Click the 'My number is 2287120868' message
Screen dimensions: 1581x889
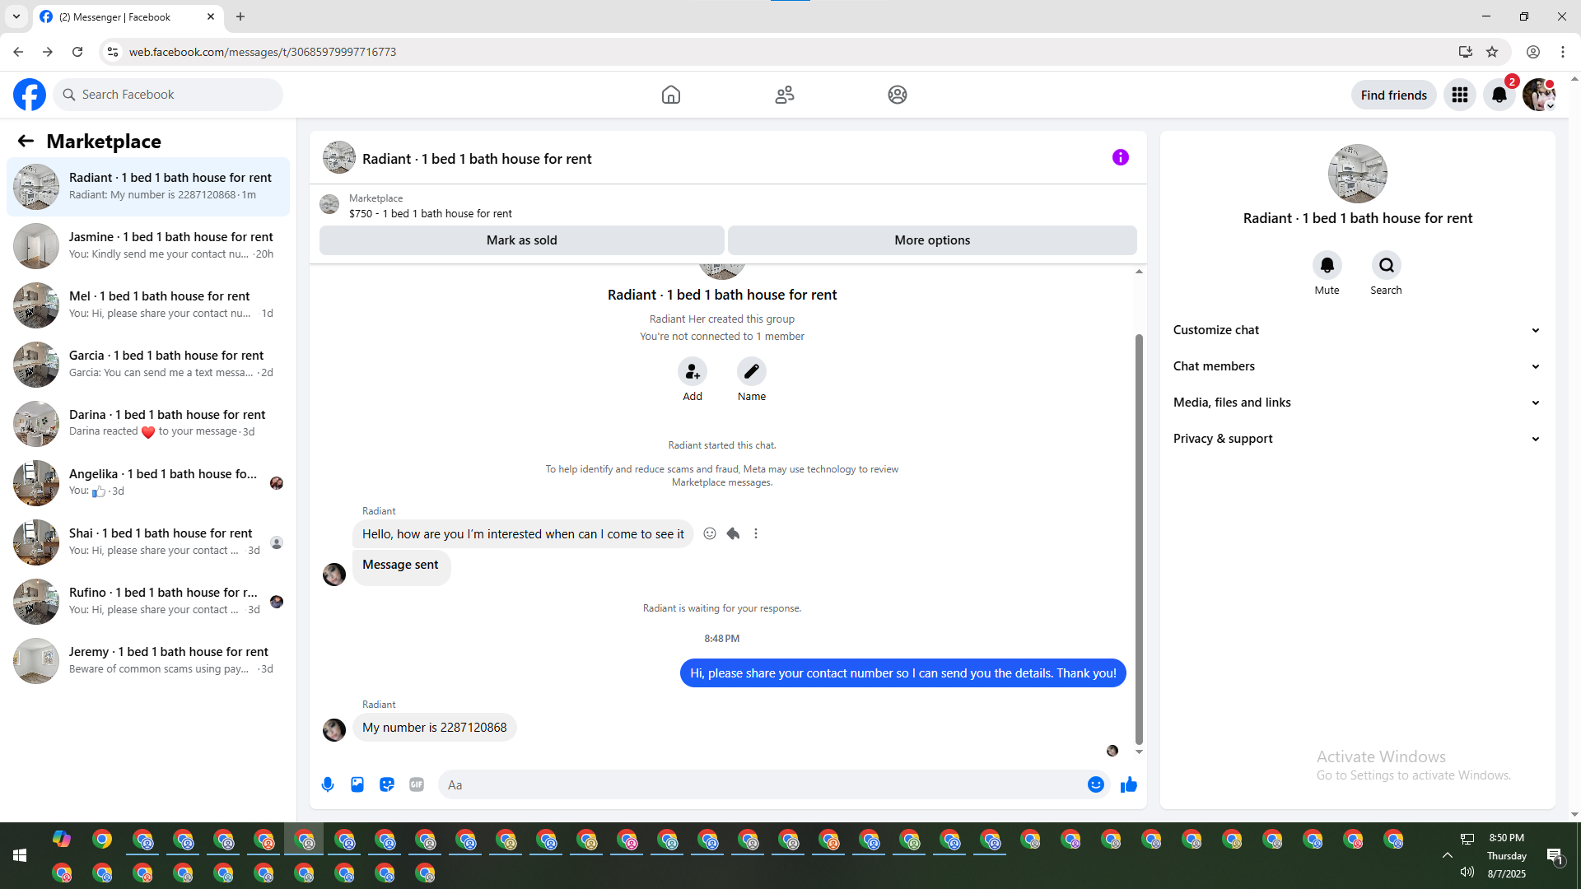point(435,728)
